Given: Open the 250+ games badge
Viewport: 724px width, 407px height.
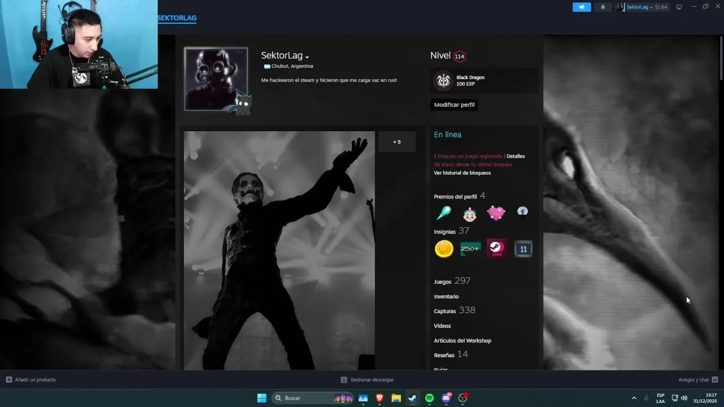Looking at the screenshot, I should click(470, 249).
